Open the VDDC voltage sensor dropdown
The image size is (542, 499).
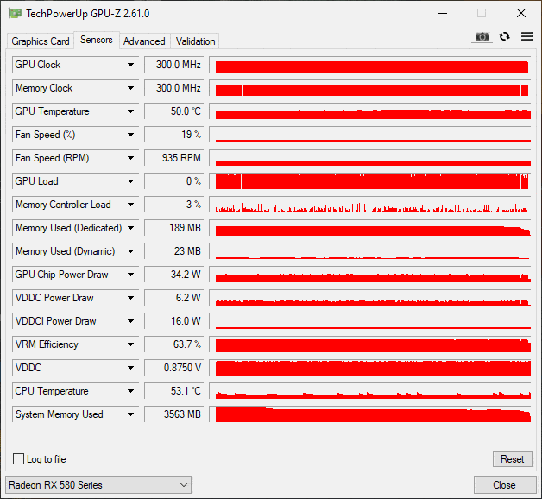point(130,368)
